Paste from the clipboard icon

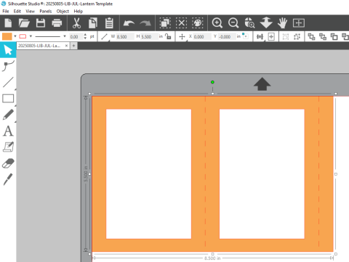[109, 23]
